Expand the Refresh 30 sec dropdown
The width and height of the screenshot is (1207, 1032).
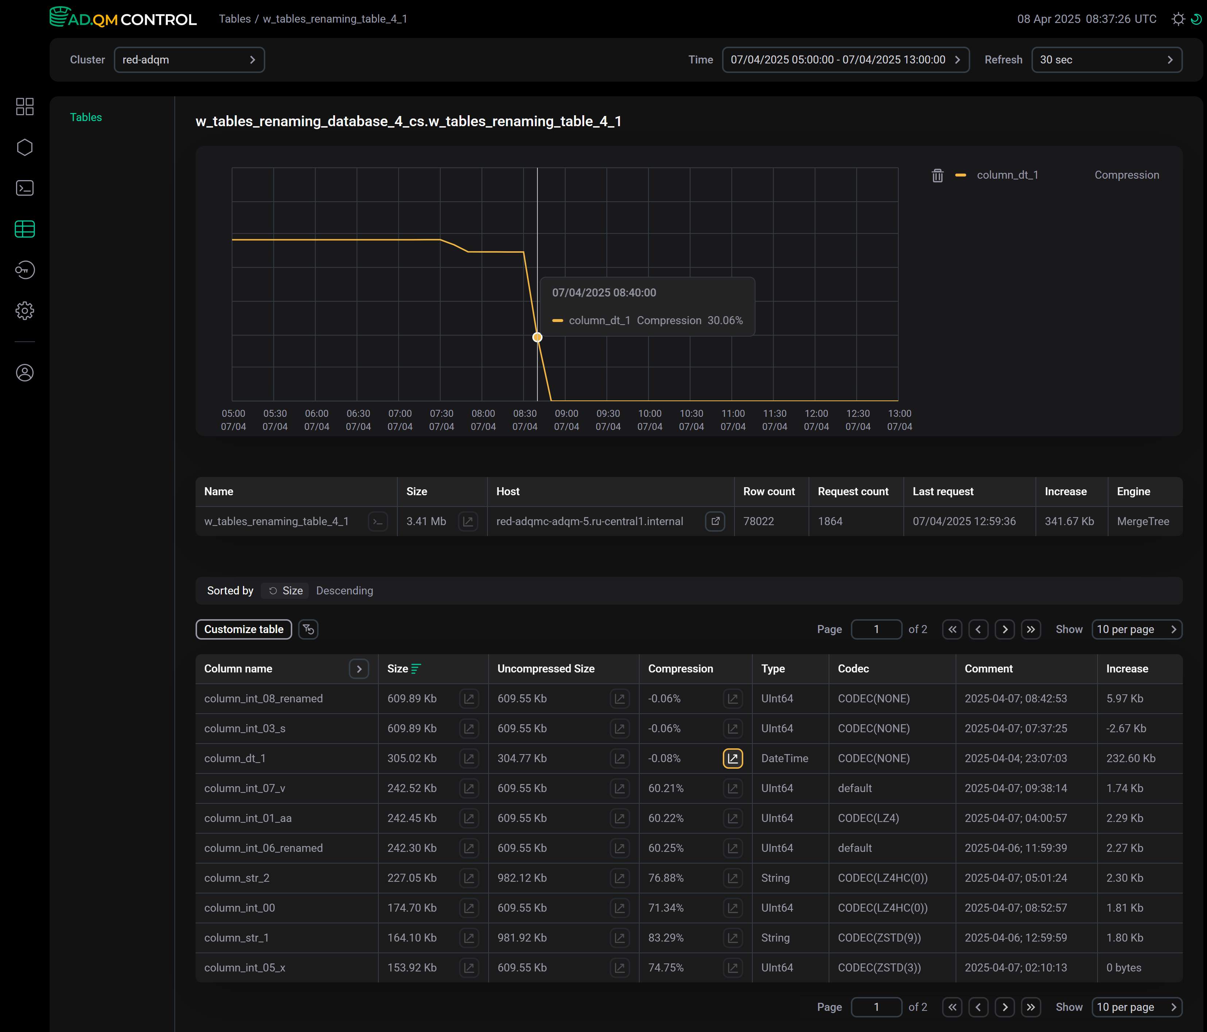(1106, 60)
